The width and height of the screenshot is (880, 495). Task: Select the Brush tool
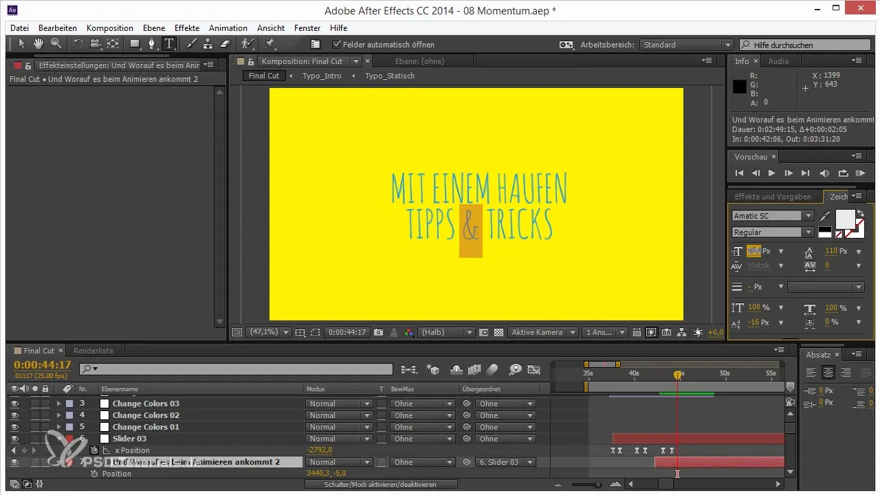pos(192,44)
